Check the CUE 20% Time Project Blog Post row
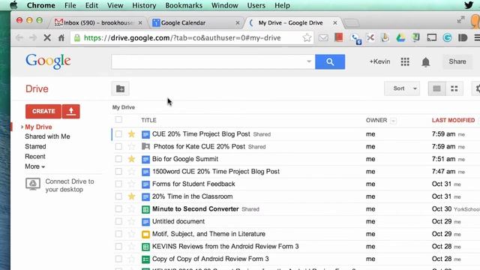This screenshot has height=270, width=480. click(118, 133)
